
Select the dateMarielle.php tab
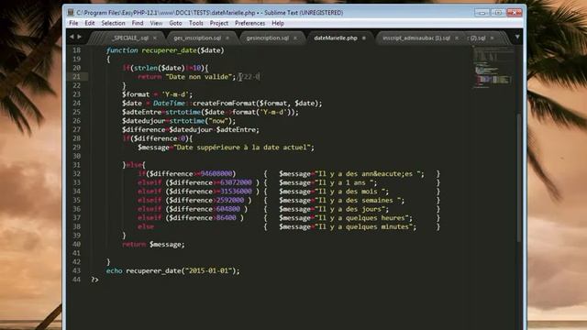point(336,38)
